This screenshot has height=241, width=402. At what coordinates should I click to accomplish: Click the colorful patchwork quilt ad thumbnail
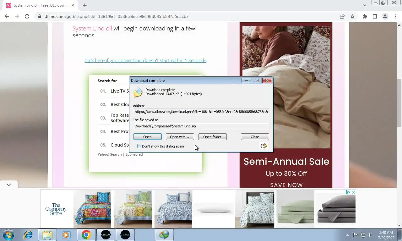pos(92,209)
